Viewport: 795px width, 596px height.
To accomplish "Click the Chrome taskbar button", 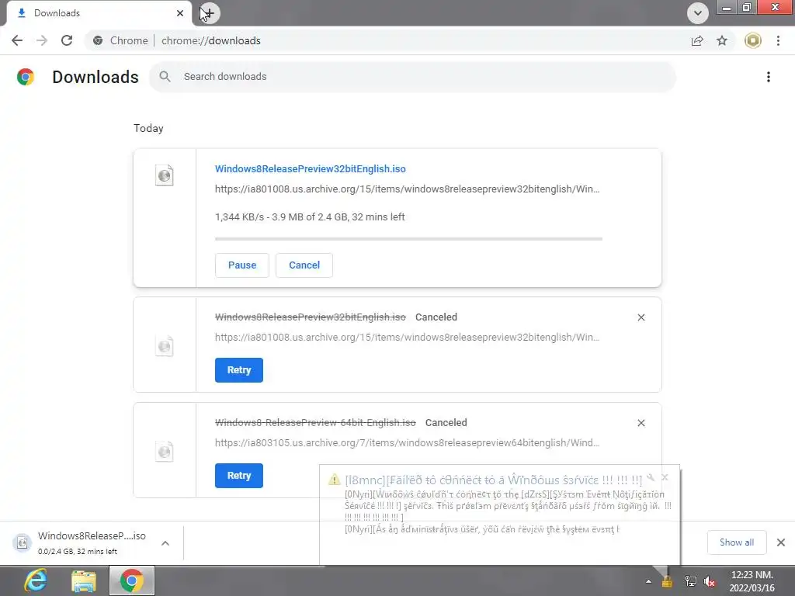I will [x=132, y=580].
